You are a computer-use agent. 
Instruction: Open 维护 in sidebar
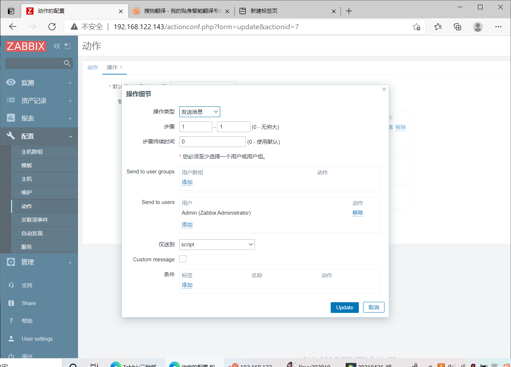(x=27, y=192)
